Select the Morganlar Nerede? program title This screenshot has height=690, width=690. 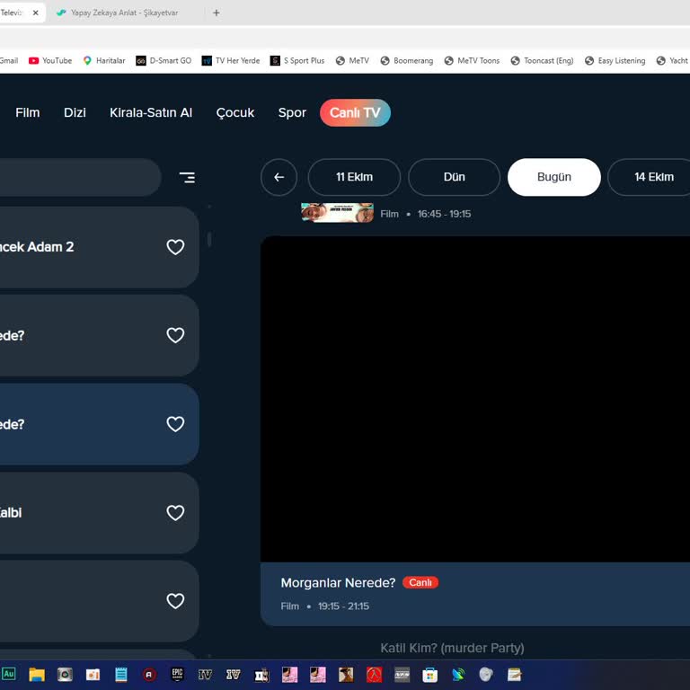(x=338, y=582)
